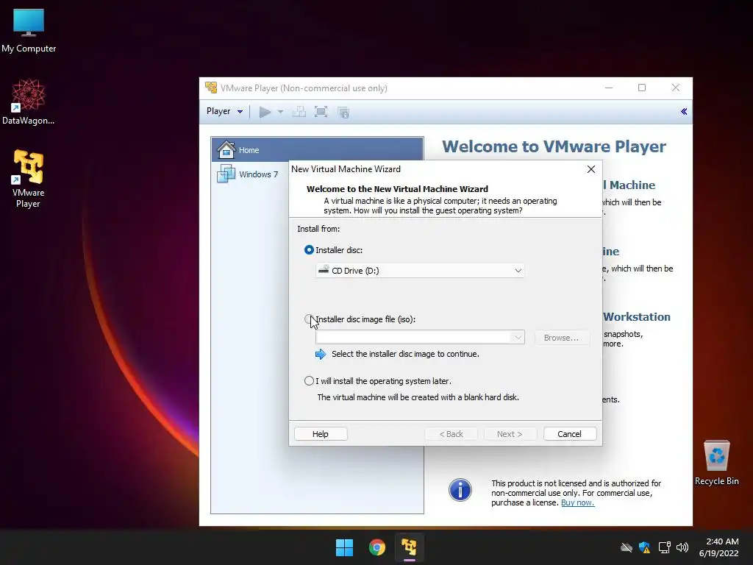Image resolution: width=753 pixels, height=565 pixels.
Task: Click the VMware Player window title icon
Action: click(x=211, y=88)
